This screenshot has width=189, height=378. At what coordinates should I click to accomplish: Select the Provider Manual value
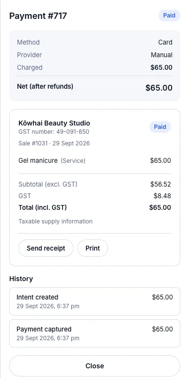(161, 55)
